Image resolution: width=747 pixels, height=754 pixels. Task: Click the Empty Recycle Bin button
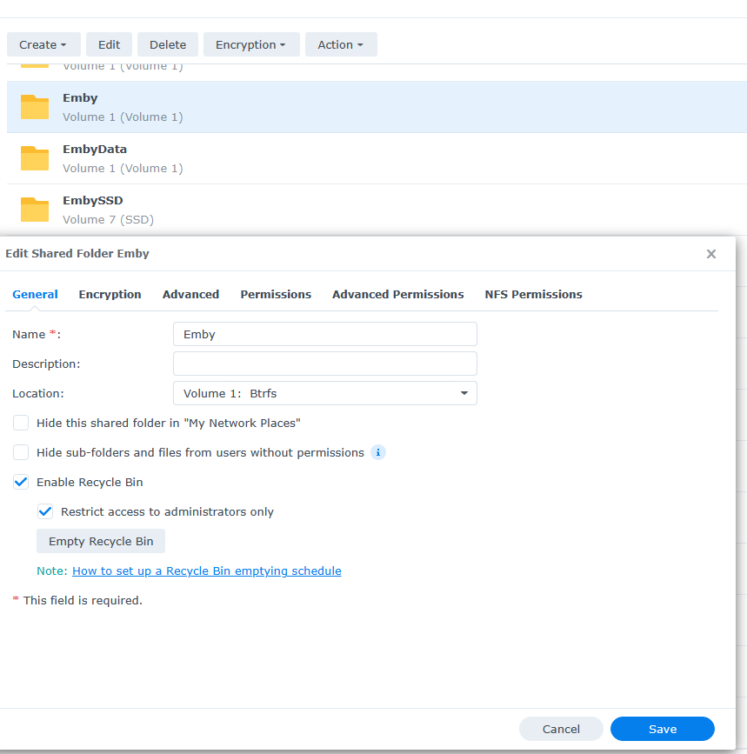click(101, 541)
